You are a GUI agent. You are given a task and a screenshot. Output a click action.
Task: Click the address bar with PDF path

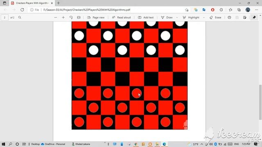pos(87,10)
